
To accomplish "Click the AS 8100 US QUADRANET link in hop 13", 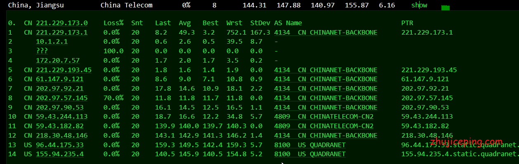I will click(x=310, y=145).
